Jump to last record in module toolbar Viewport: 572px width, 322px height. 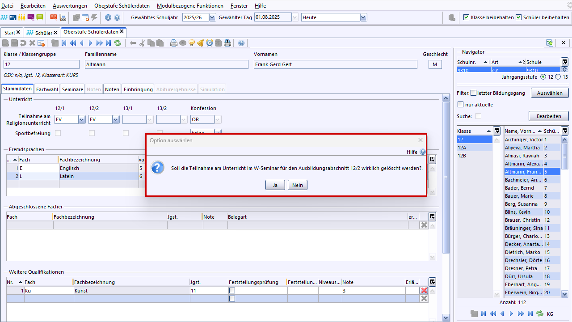[109, 43]
